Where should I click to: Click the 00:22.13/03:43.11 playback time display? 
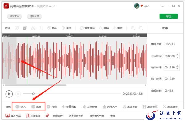pyautogui.click(x=133, y=94)
